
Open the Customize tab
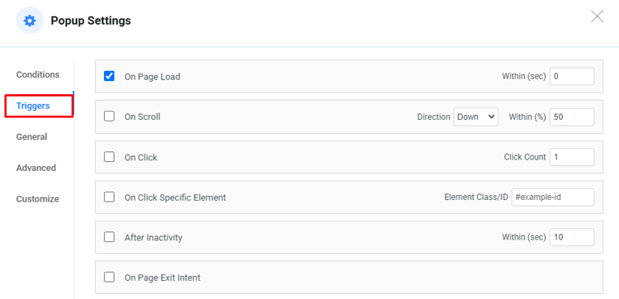tap(37, 199)
